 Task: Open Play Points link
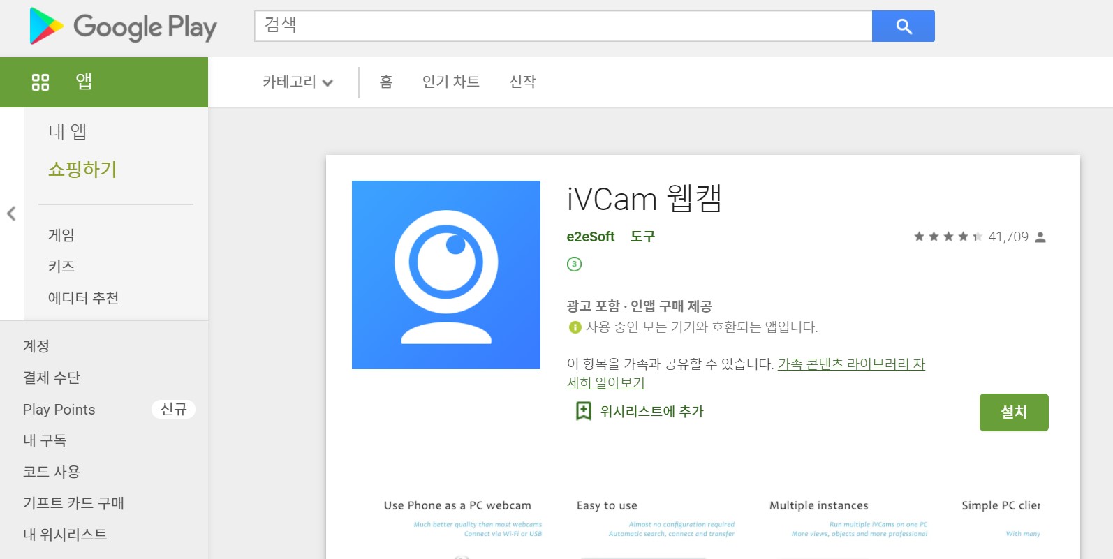coord(59,410)
